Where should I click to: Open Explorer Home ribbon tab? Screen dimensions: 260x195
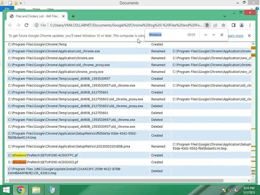point(22,9)
